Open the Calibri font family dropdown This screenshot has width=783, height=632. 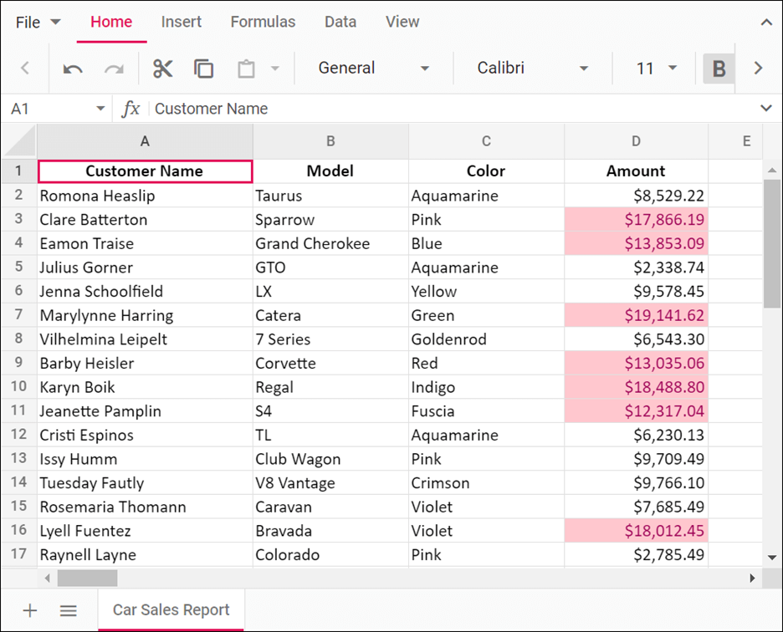[x=584, y=69]
